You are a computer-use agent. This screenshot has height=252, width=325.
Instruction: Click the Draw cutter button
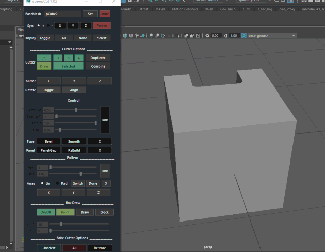point(44,66)
